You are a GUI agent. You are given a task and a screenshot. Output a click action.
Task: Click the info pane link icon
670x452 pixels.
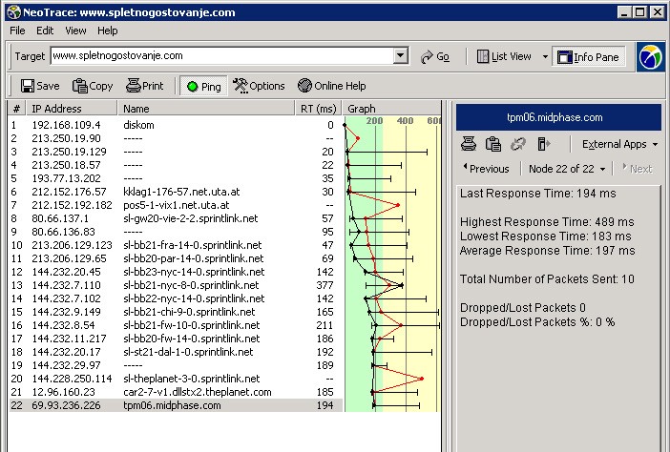[x=518, y=144]
